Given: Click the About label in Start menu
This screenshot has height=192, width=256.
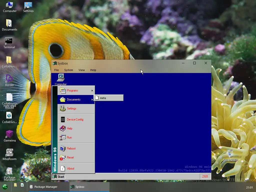Looking at the screenshot, I should (71, 168).
